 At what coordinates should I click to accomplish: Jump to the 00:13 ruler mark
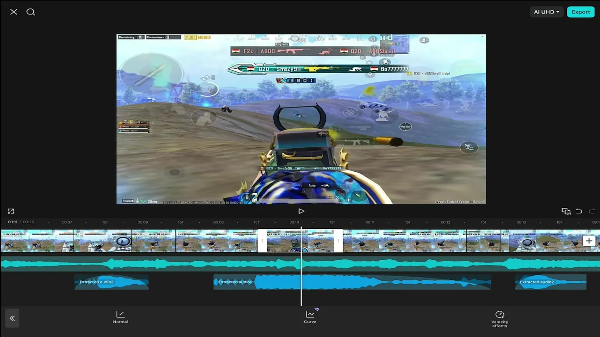(x=521, y=222)
